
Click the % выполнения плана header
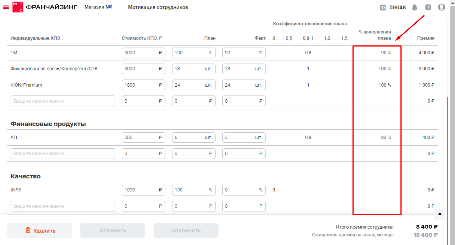pyautogui.click(x=375, y=35)
